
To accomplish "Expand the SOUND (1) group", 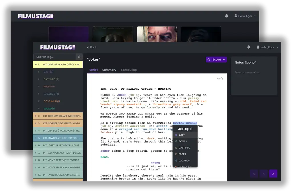I will (39, 109).
